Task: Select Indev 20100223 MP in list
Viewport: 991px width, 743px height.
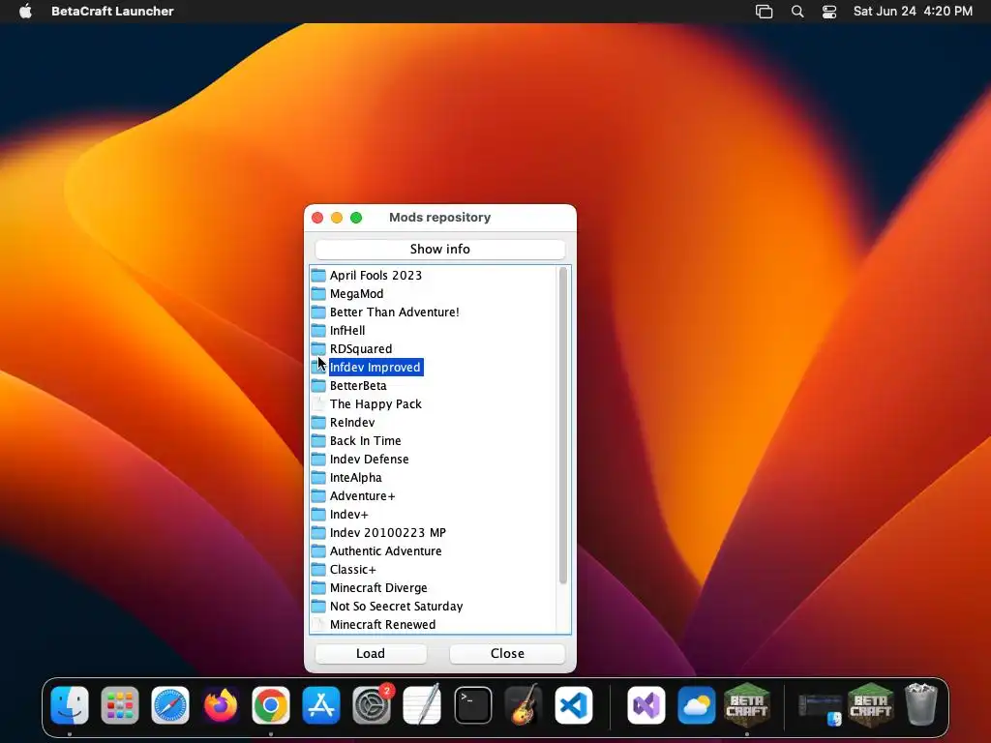Action: pos(387,533)
